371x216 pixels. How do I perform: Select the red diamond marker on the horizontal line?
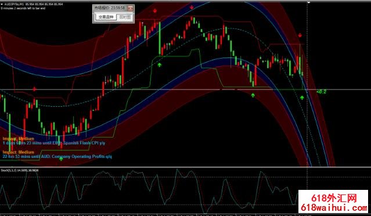pyautogui.click(x=34, y=89)
